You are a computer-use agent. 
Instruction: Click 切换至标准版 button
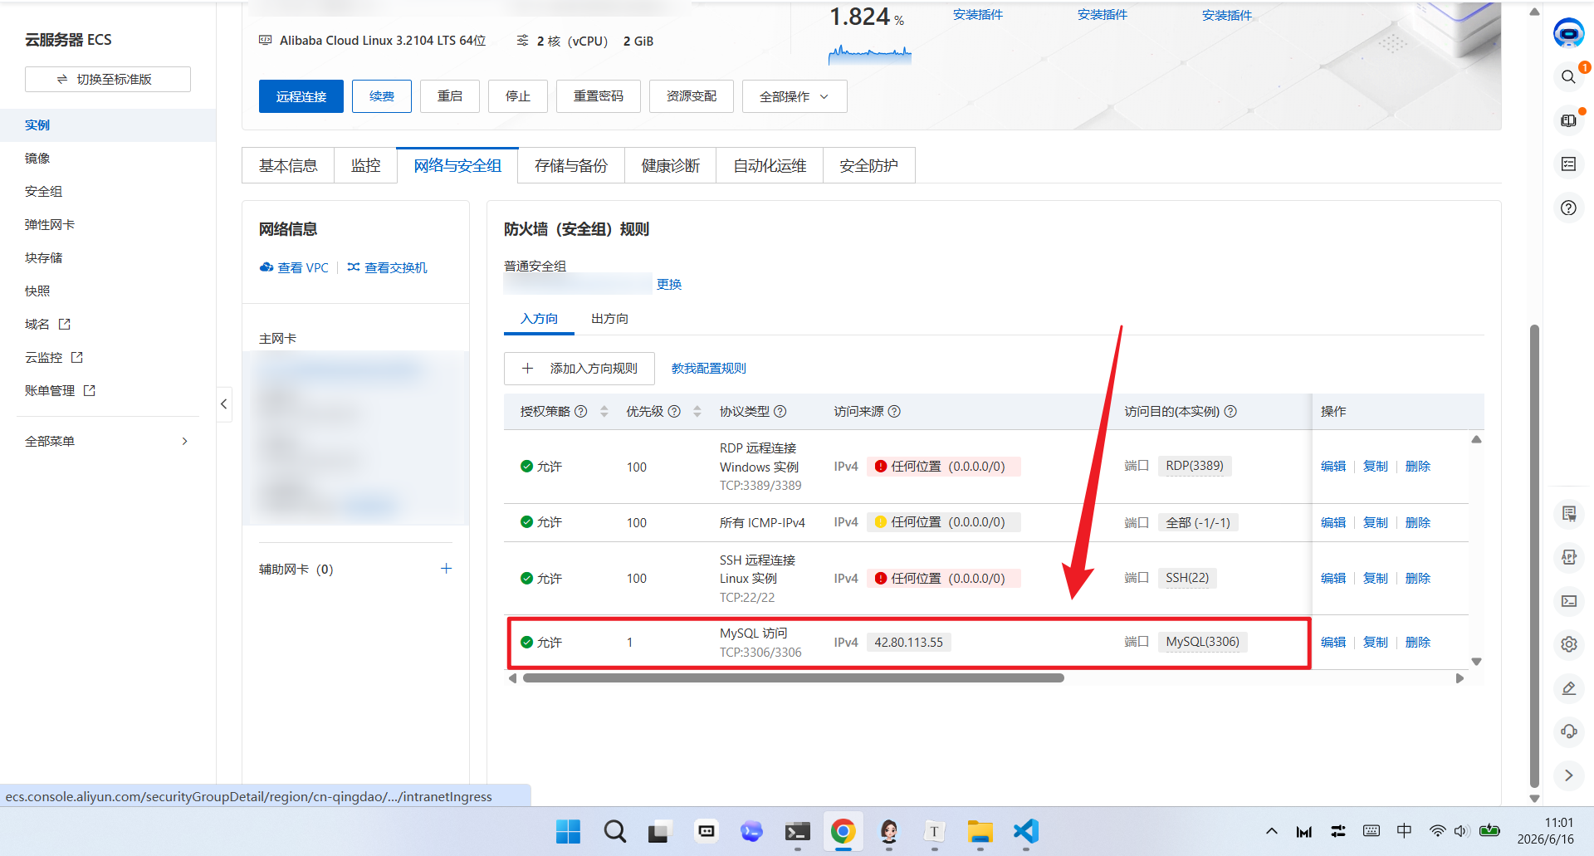(108, 79)
